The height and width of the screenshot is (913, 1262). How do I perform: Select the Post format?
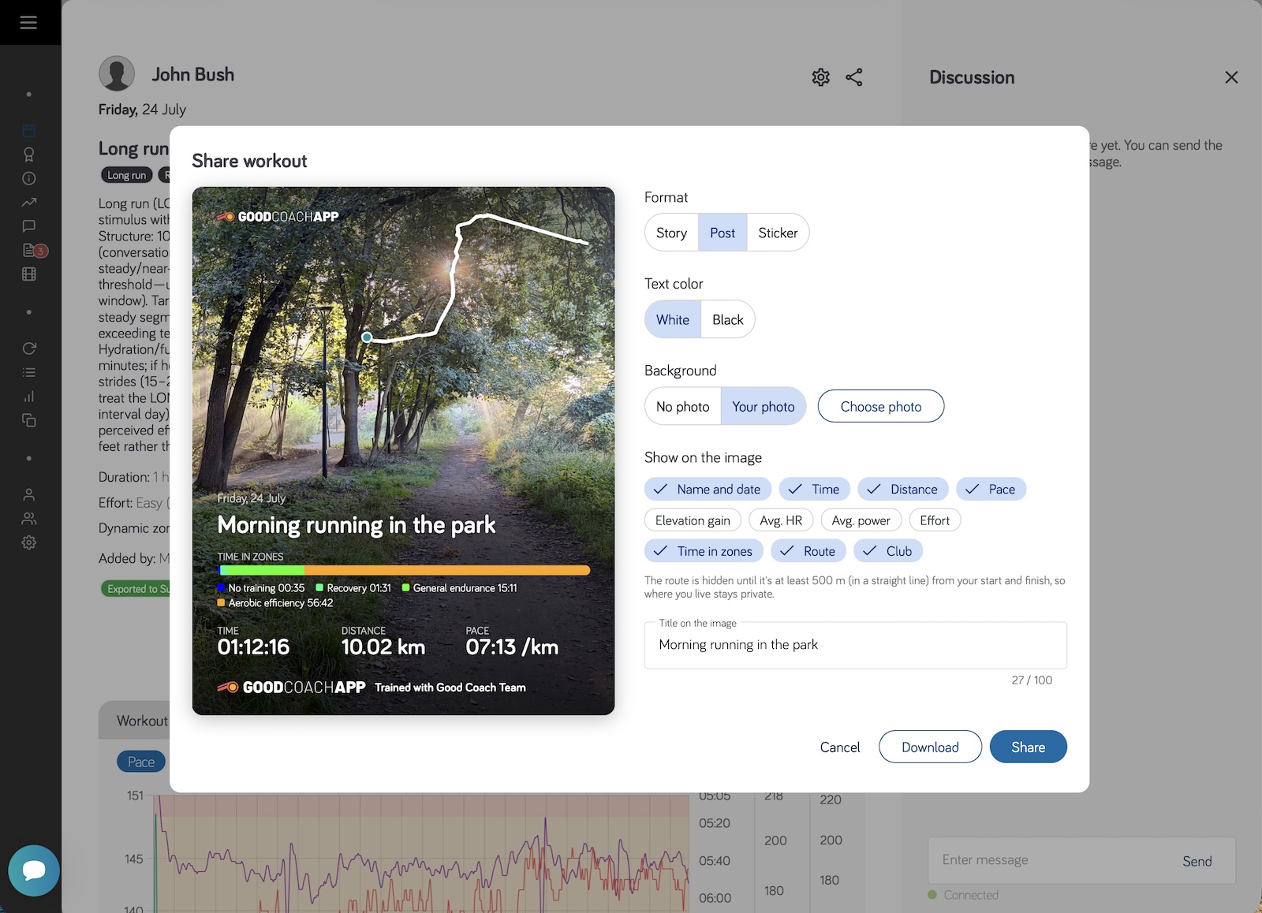pos(722,233)
